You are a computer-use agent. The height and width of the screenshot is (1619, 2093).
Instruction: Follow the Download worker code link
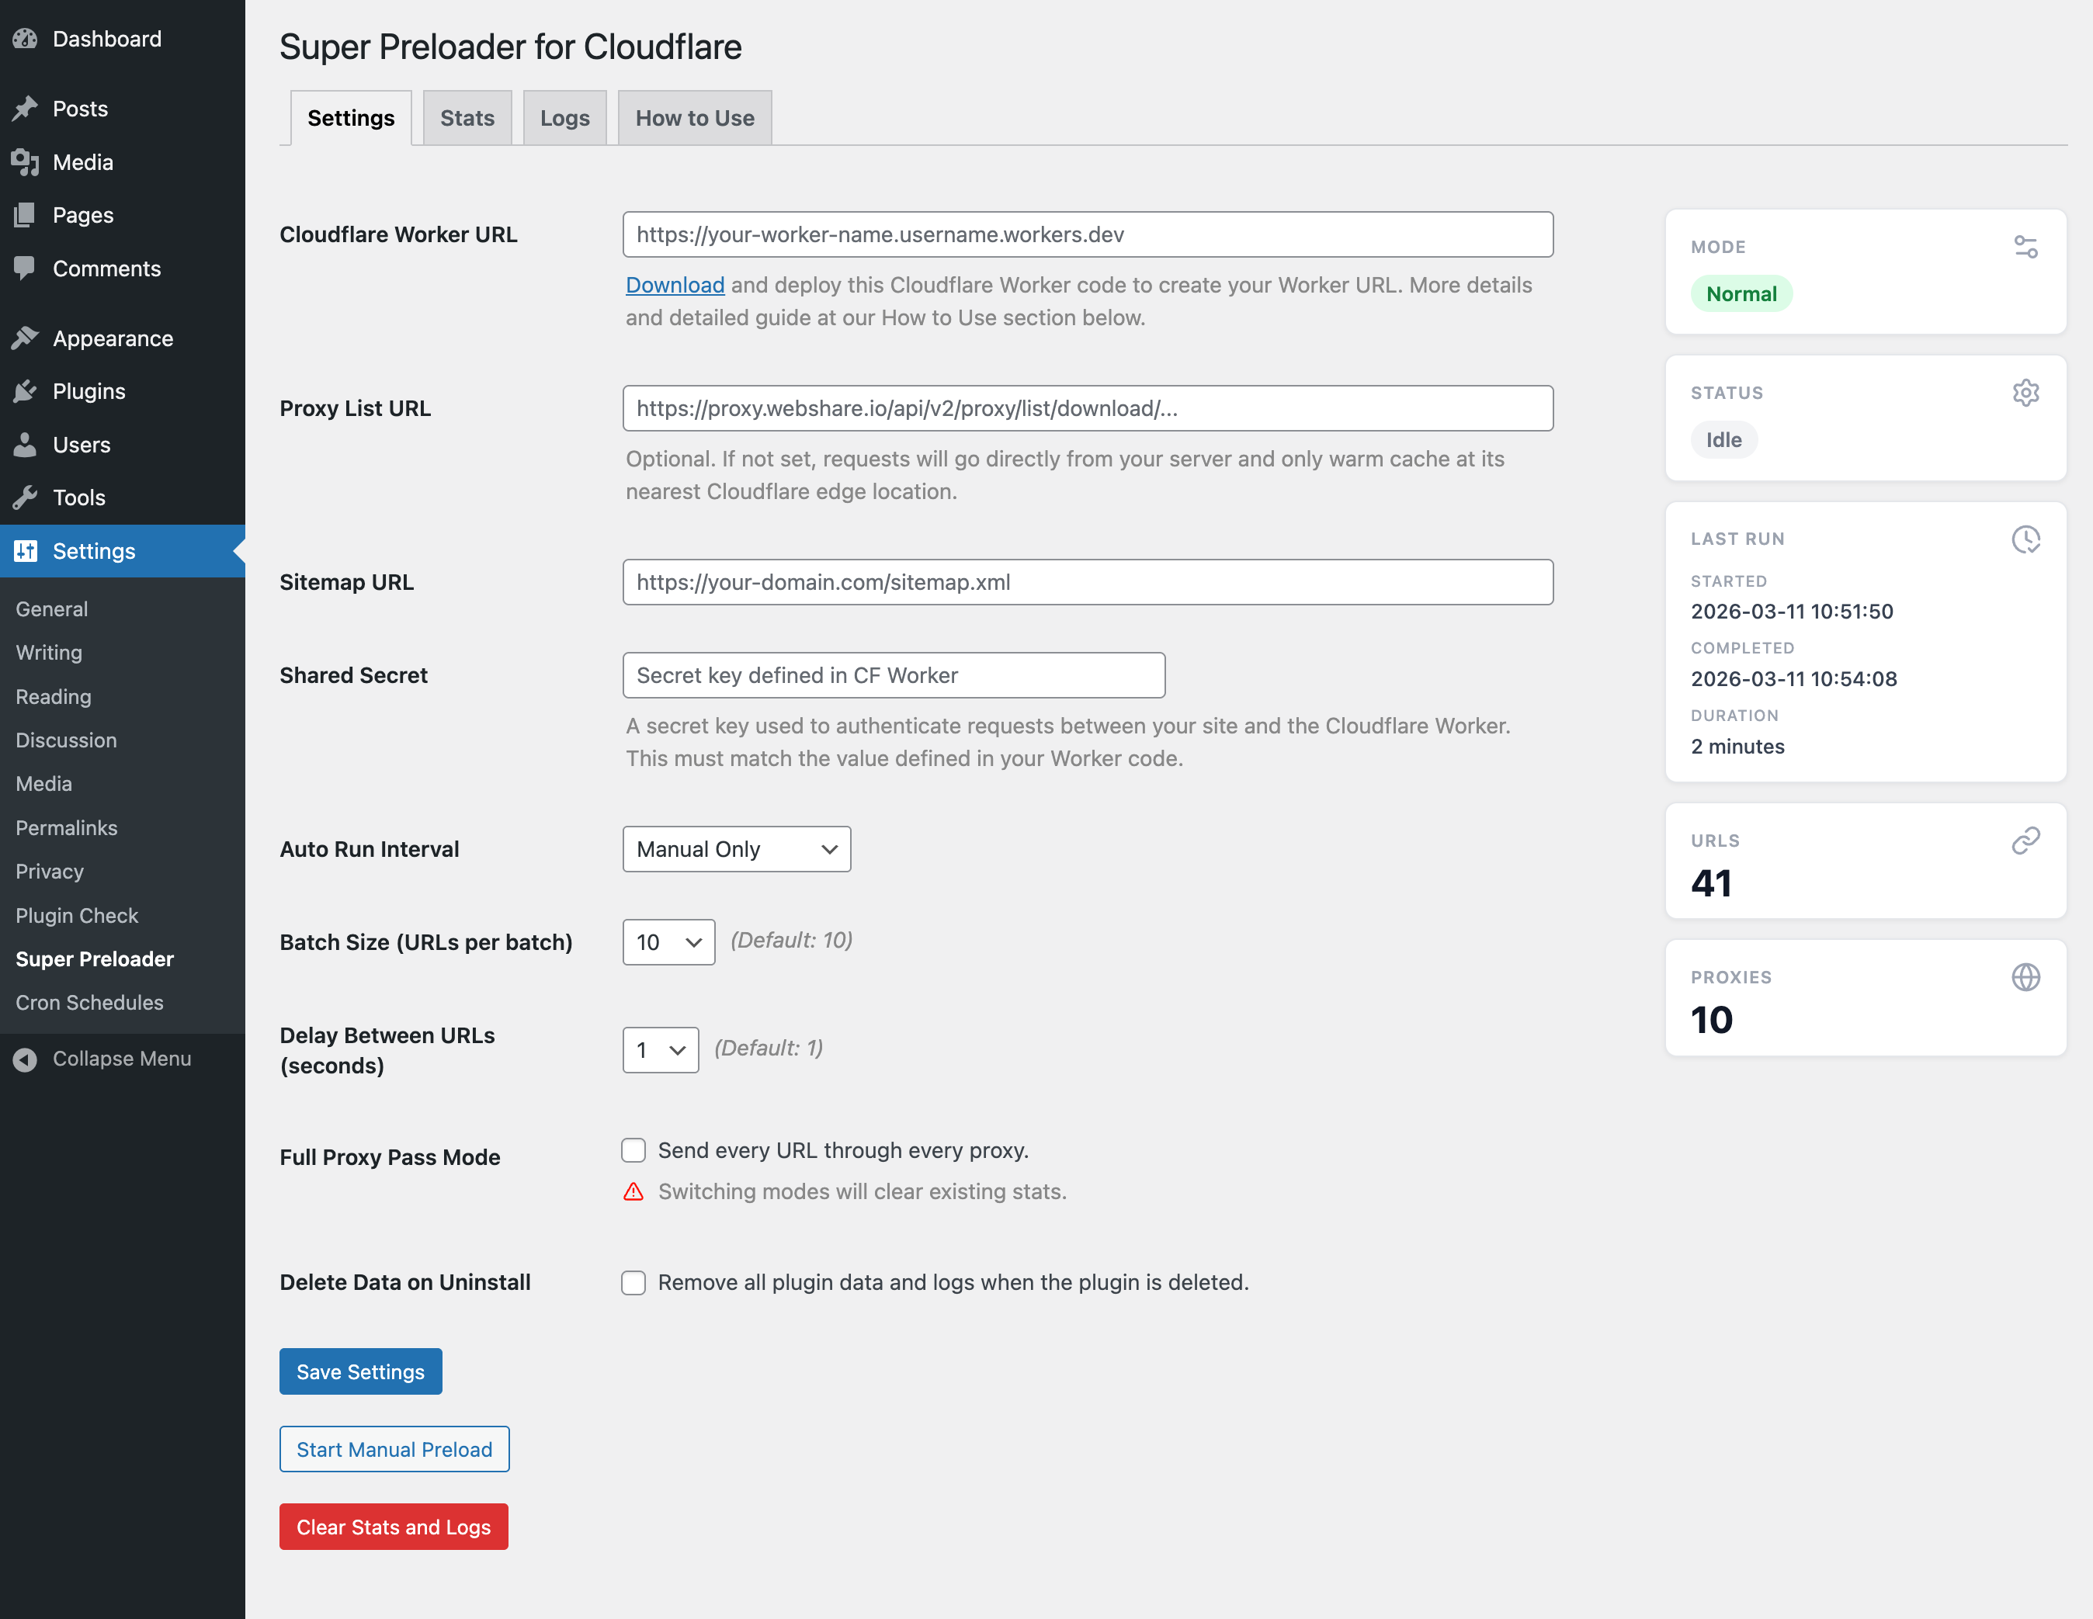click(x=675, y=286)
